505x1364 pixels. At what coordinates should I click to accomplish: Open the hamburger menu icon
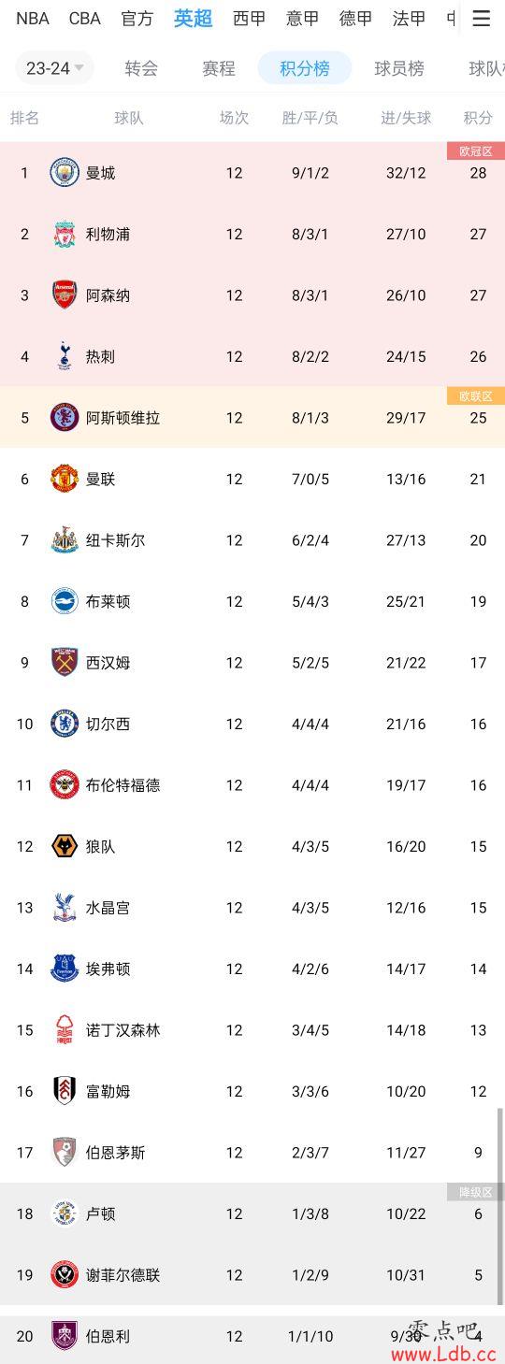click(x=481, y=19)
